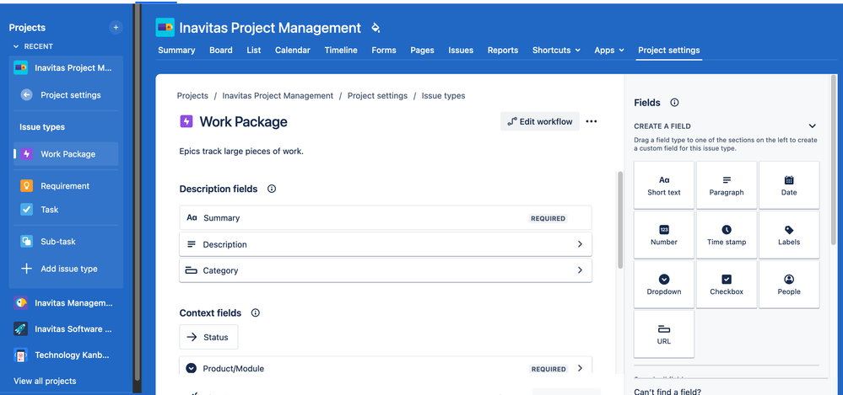This screenshot has height=395, width=843.
Task: Select the Summary field row
Action: (x=386, y=218)
